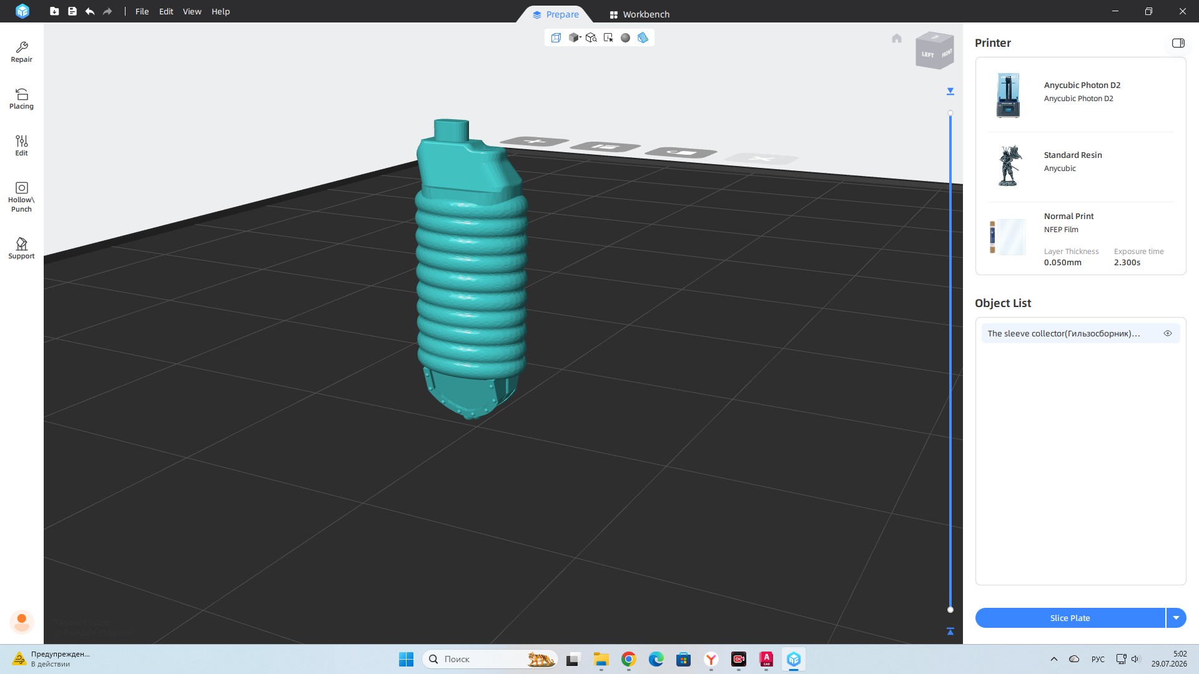Click the Slice Plate button

tap(1070, 618)
